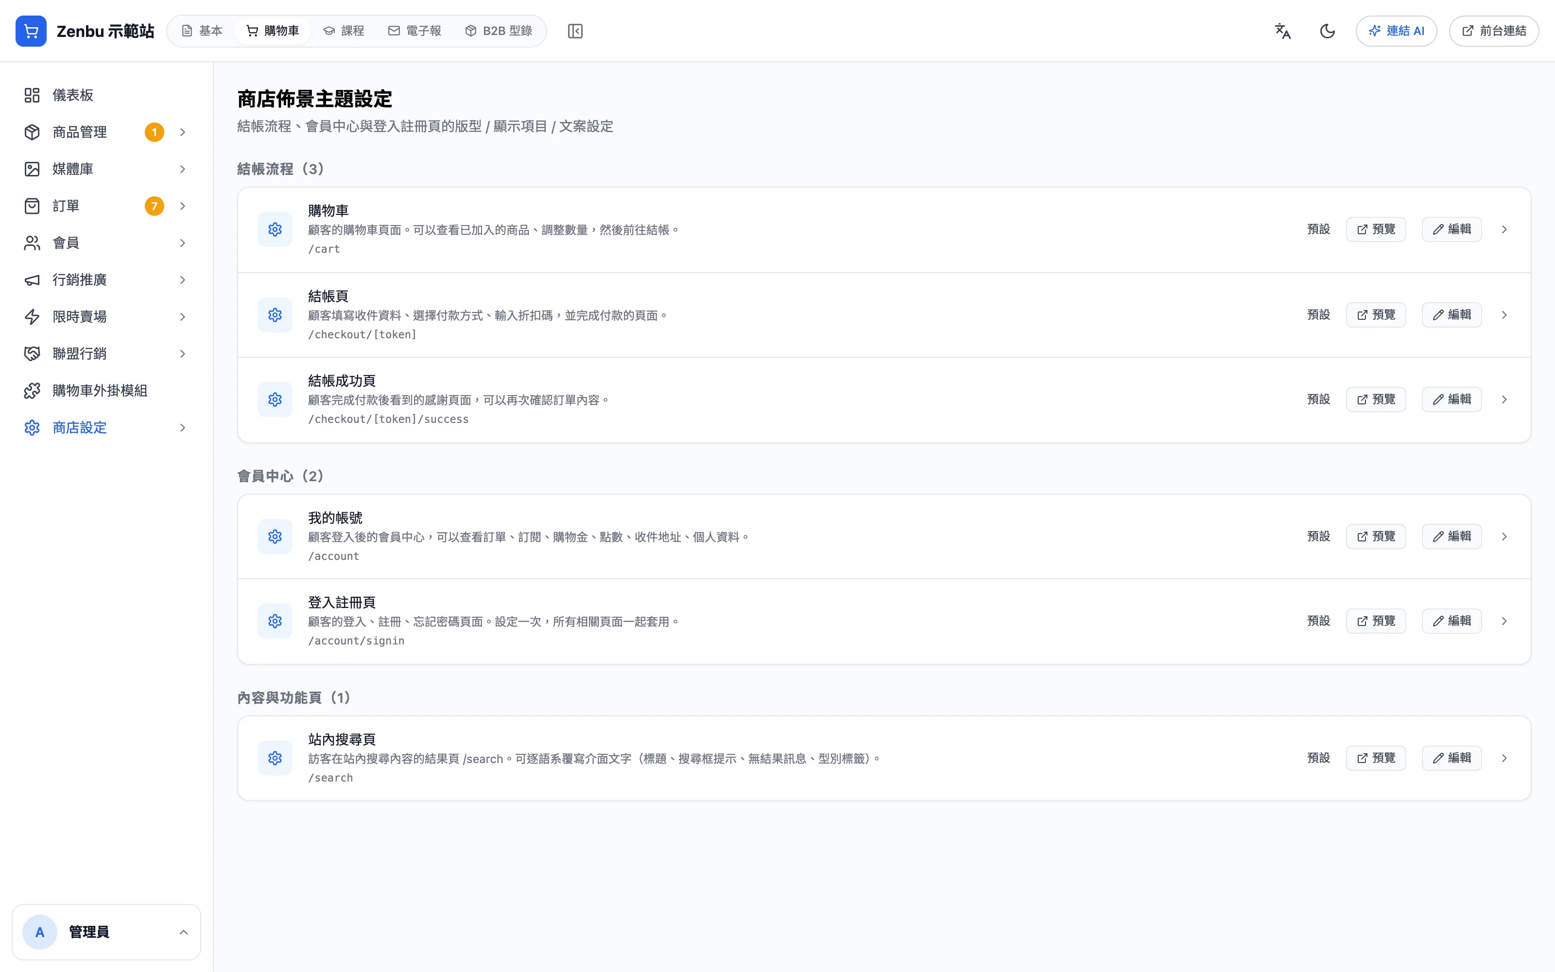Viewport: 1555px width, 972px height.
Task: Open the 管理員 account menu chevron
Action: click(x=184, y=932)
